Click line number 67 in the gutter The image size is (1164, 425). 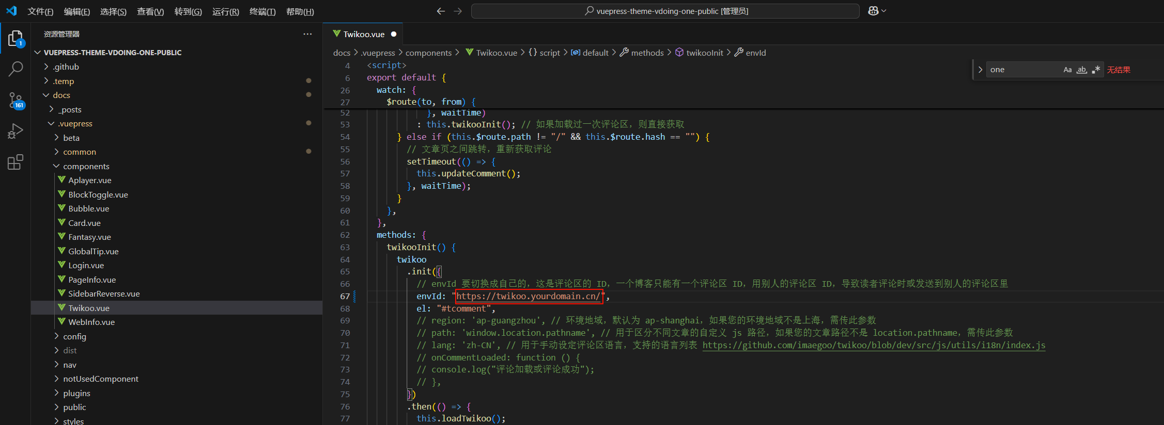click(345, 296)
